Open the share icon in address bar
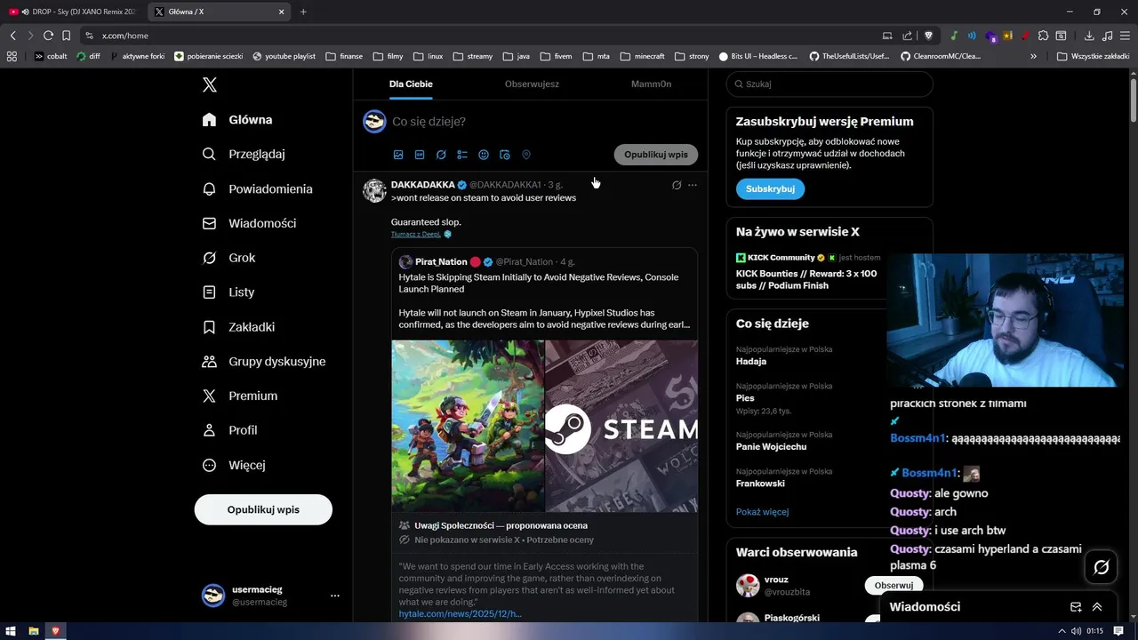 click(907, 36)
